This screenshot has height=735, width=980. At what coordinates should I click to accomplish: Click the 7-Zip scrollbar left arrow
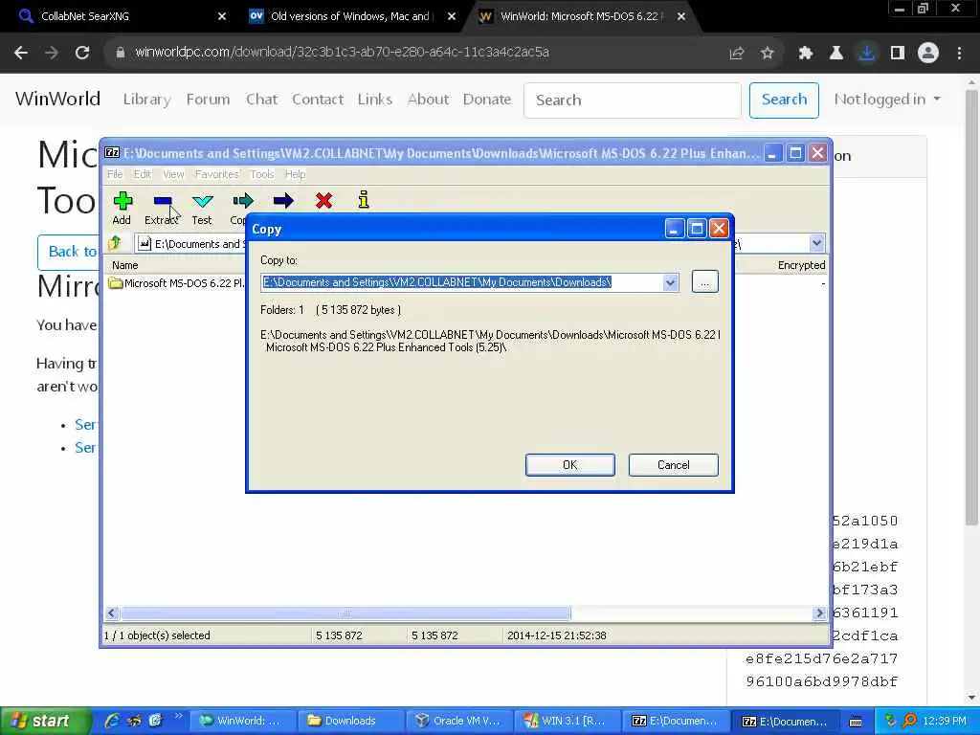[x=112, y=613]
